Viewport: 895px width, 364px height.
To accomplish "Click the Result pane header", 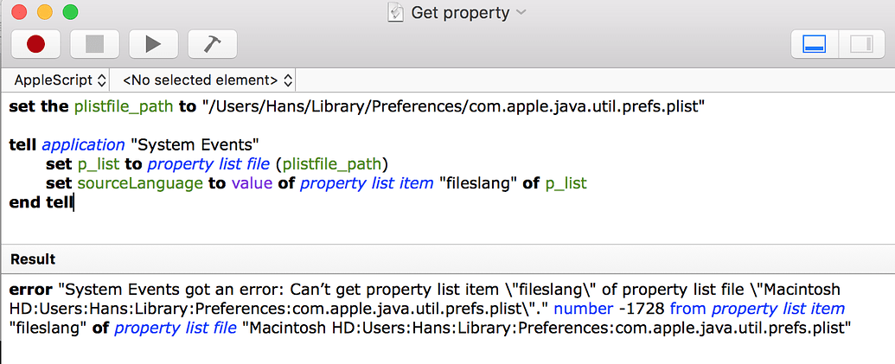I will pyautogui.click(x=33, y=259).
